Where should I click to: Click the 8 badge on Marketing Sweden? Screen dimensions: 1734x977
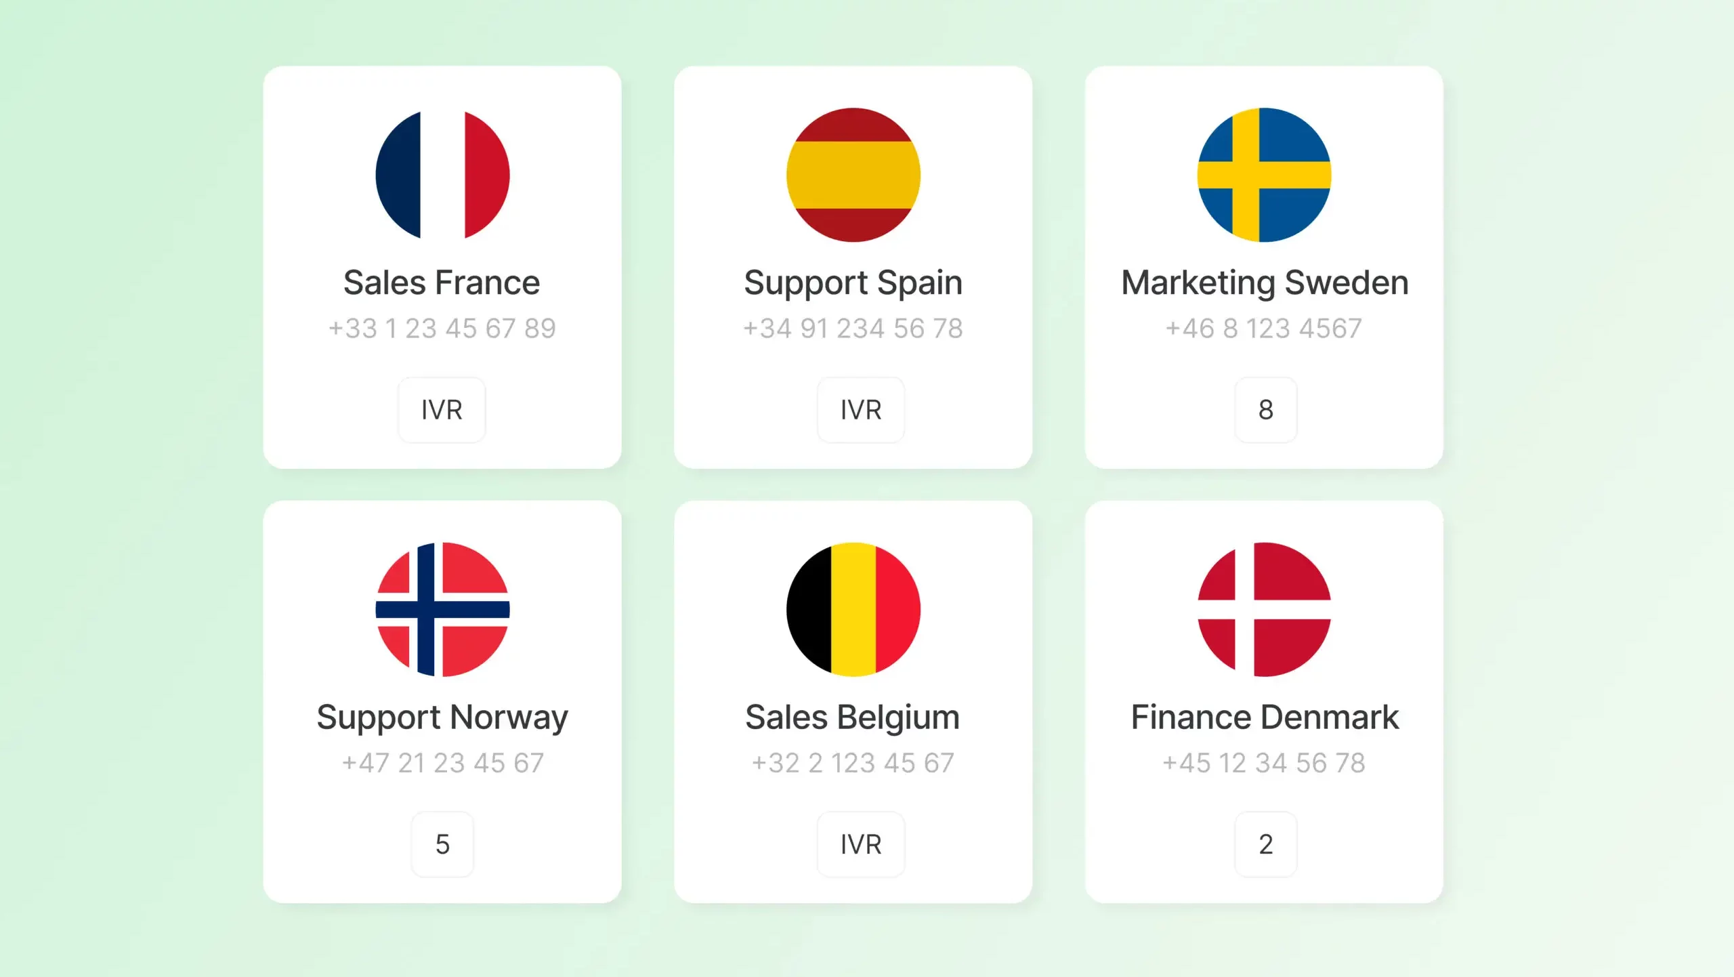tap(1265, 410)
